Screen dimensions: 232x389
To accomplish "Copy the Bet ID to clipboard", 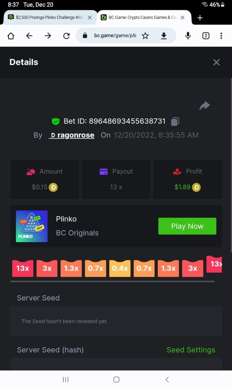I will [175, 122].
